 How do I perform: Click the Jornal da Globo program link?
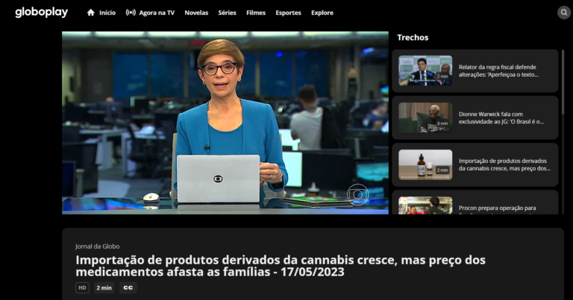(98, 246)
